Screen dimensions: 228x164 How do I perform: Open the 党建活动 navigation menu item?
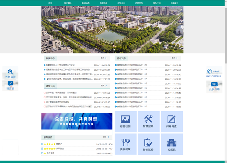(x=103, y=3)
